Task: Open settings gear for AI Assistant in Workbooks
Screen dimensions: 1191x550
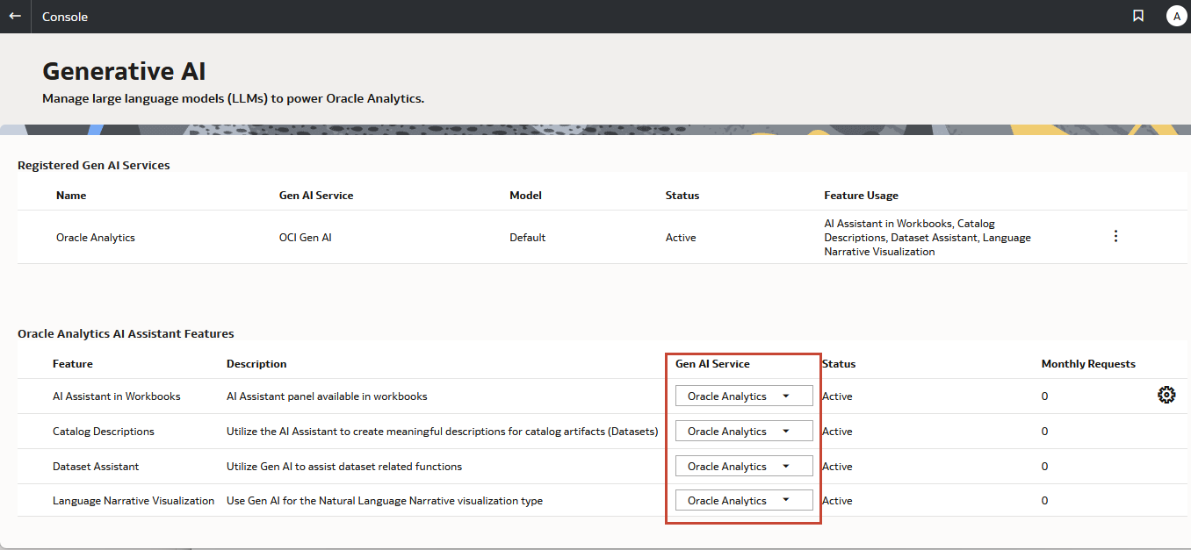Action: [x=1166, y=396]
